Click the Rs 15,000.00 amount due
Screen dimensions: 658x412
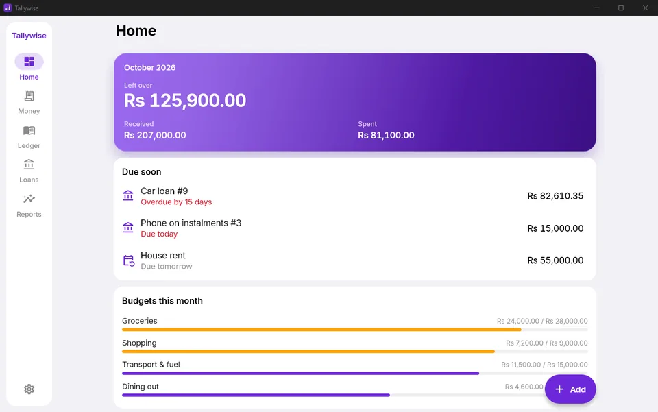[555, 228]
